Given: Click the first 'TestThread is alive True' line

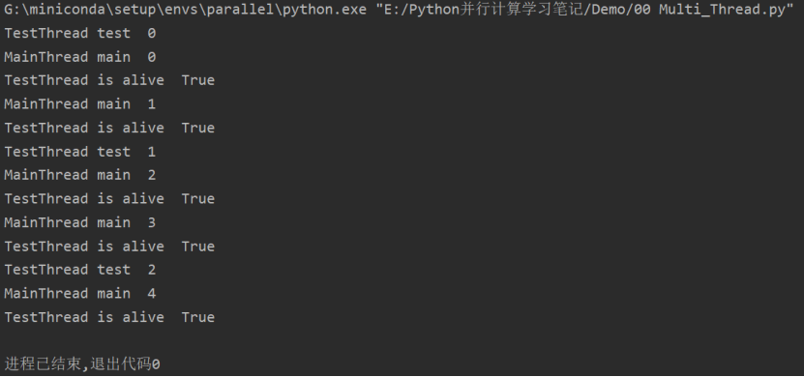Looking at the screenshot, I should tap(109, 80).
